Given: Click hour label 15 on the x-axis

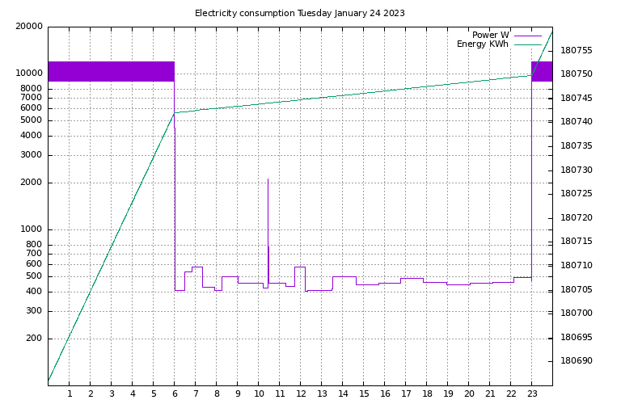Looking at the screenshot, I should point(364,393).
